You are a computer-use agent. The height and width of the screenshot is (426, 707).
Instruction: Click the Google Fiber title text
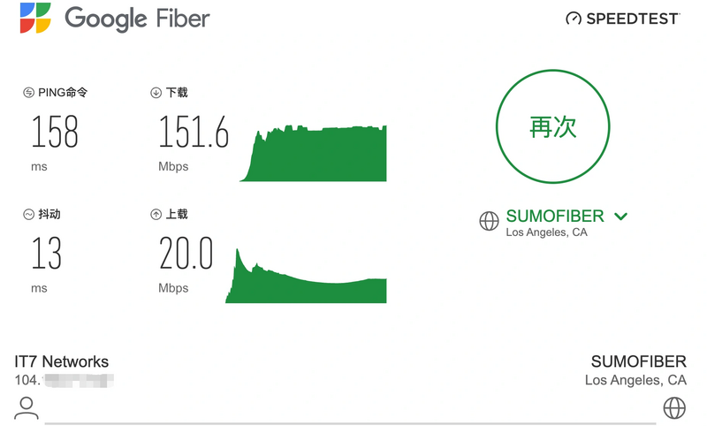(137, 18)
